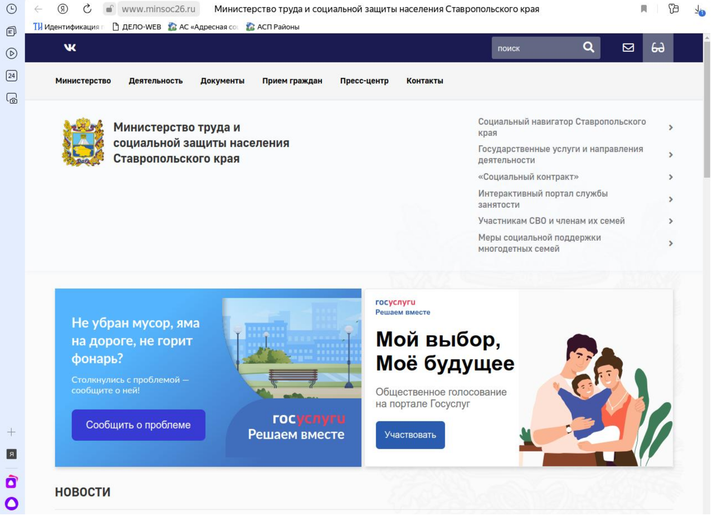Select Документы in navigation menu
This screenshot has height=516, width=712.
pos(222,81)
